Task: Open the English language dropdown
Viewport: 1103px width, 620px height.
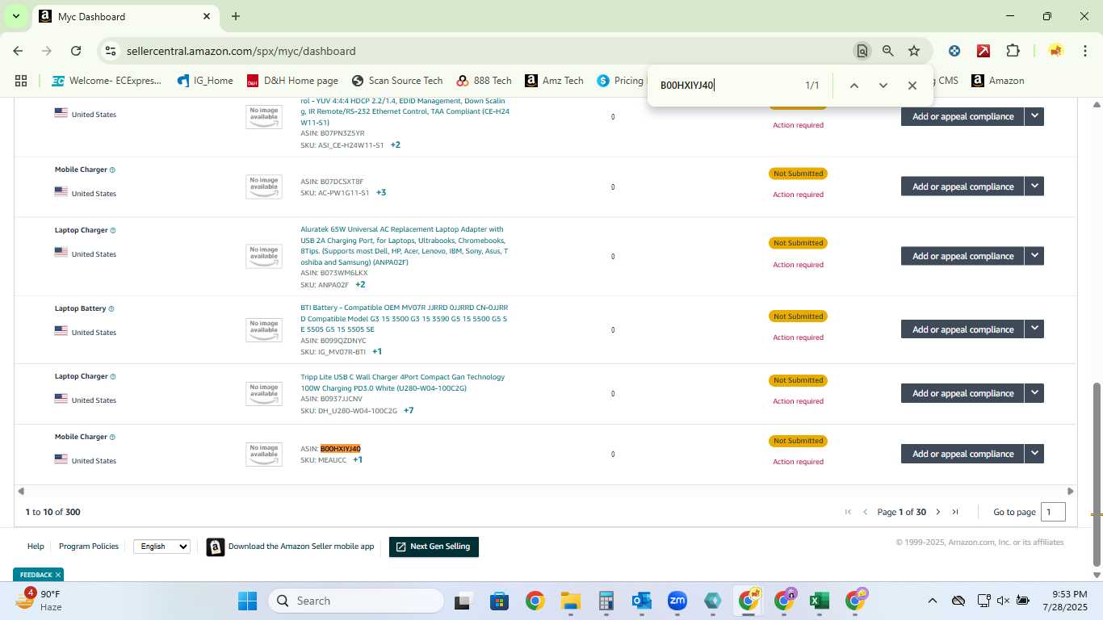Action: 161,547
